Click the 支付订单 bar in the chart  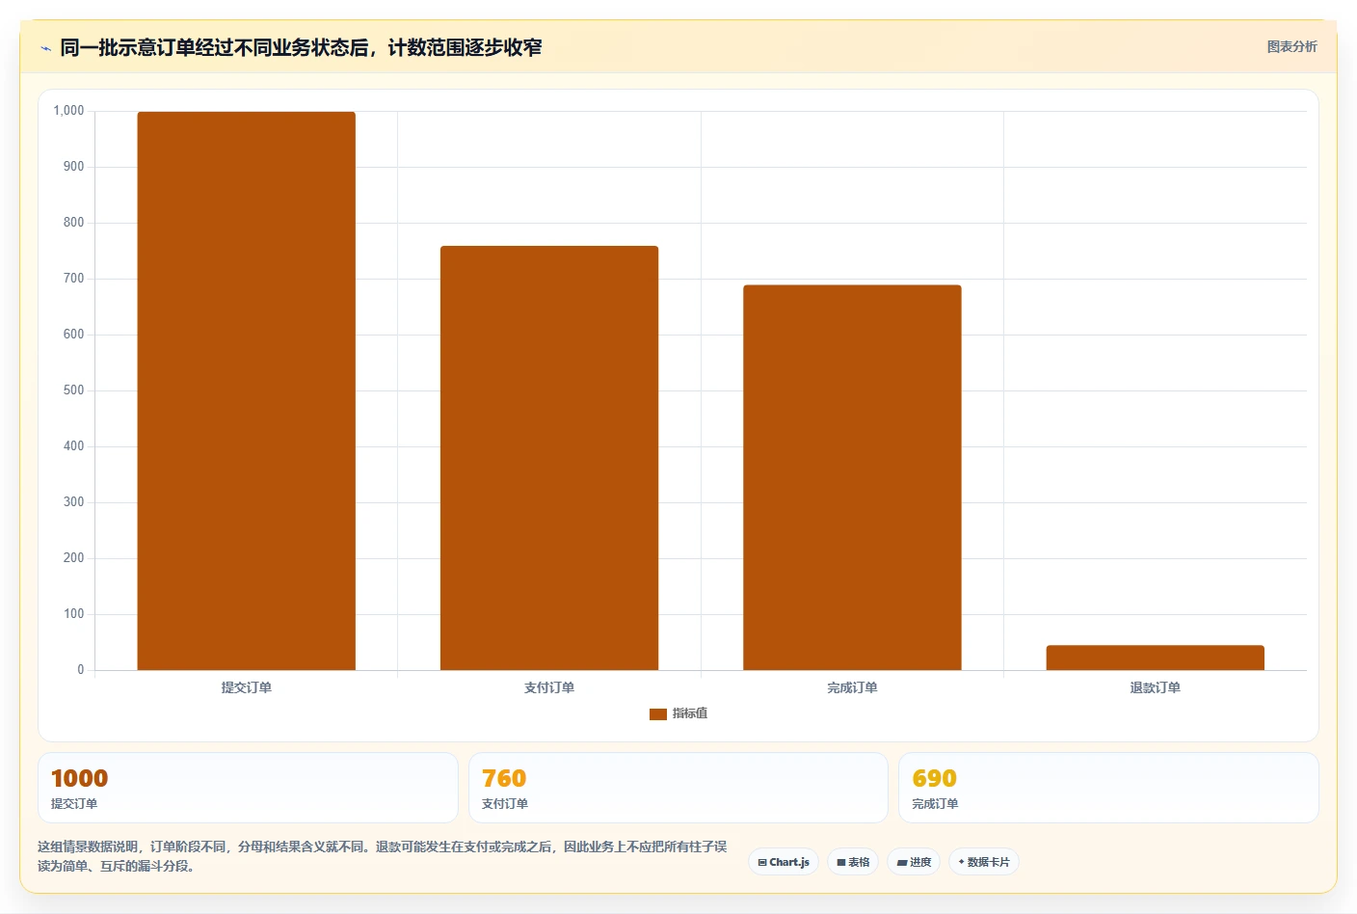tap(549, 458)
